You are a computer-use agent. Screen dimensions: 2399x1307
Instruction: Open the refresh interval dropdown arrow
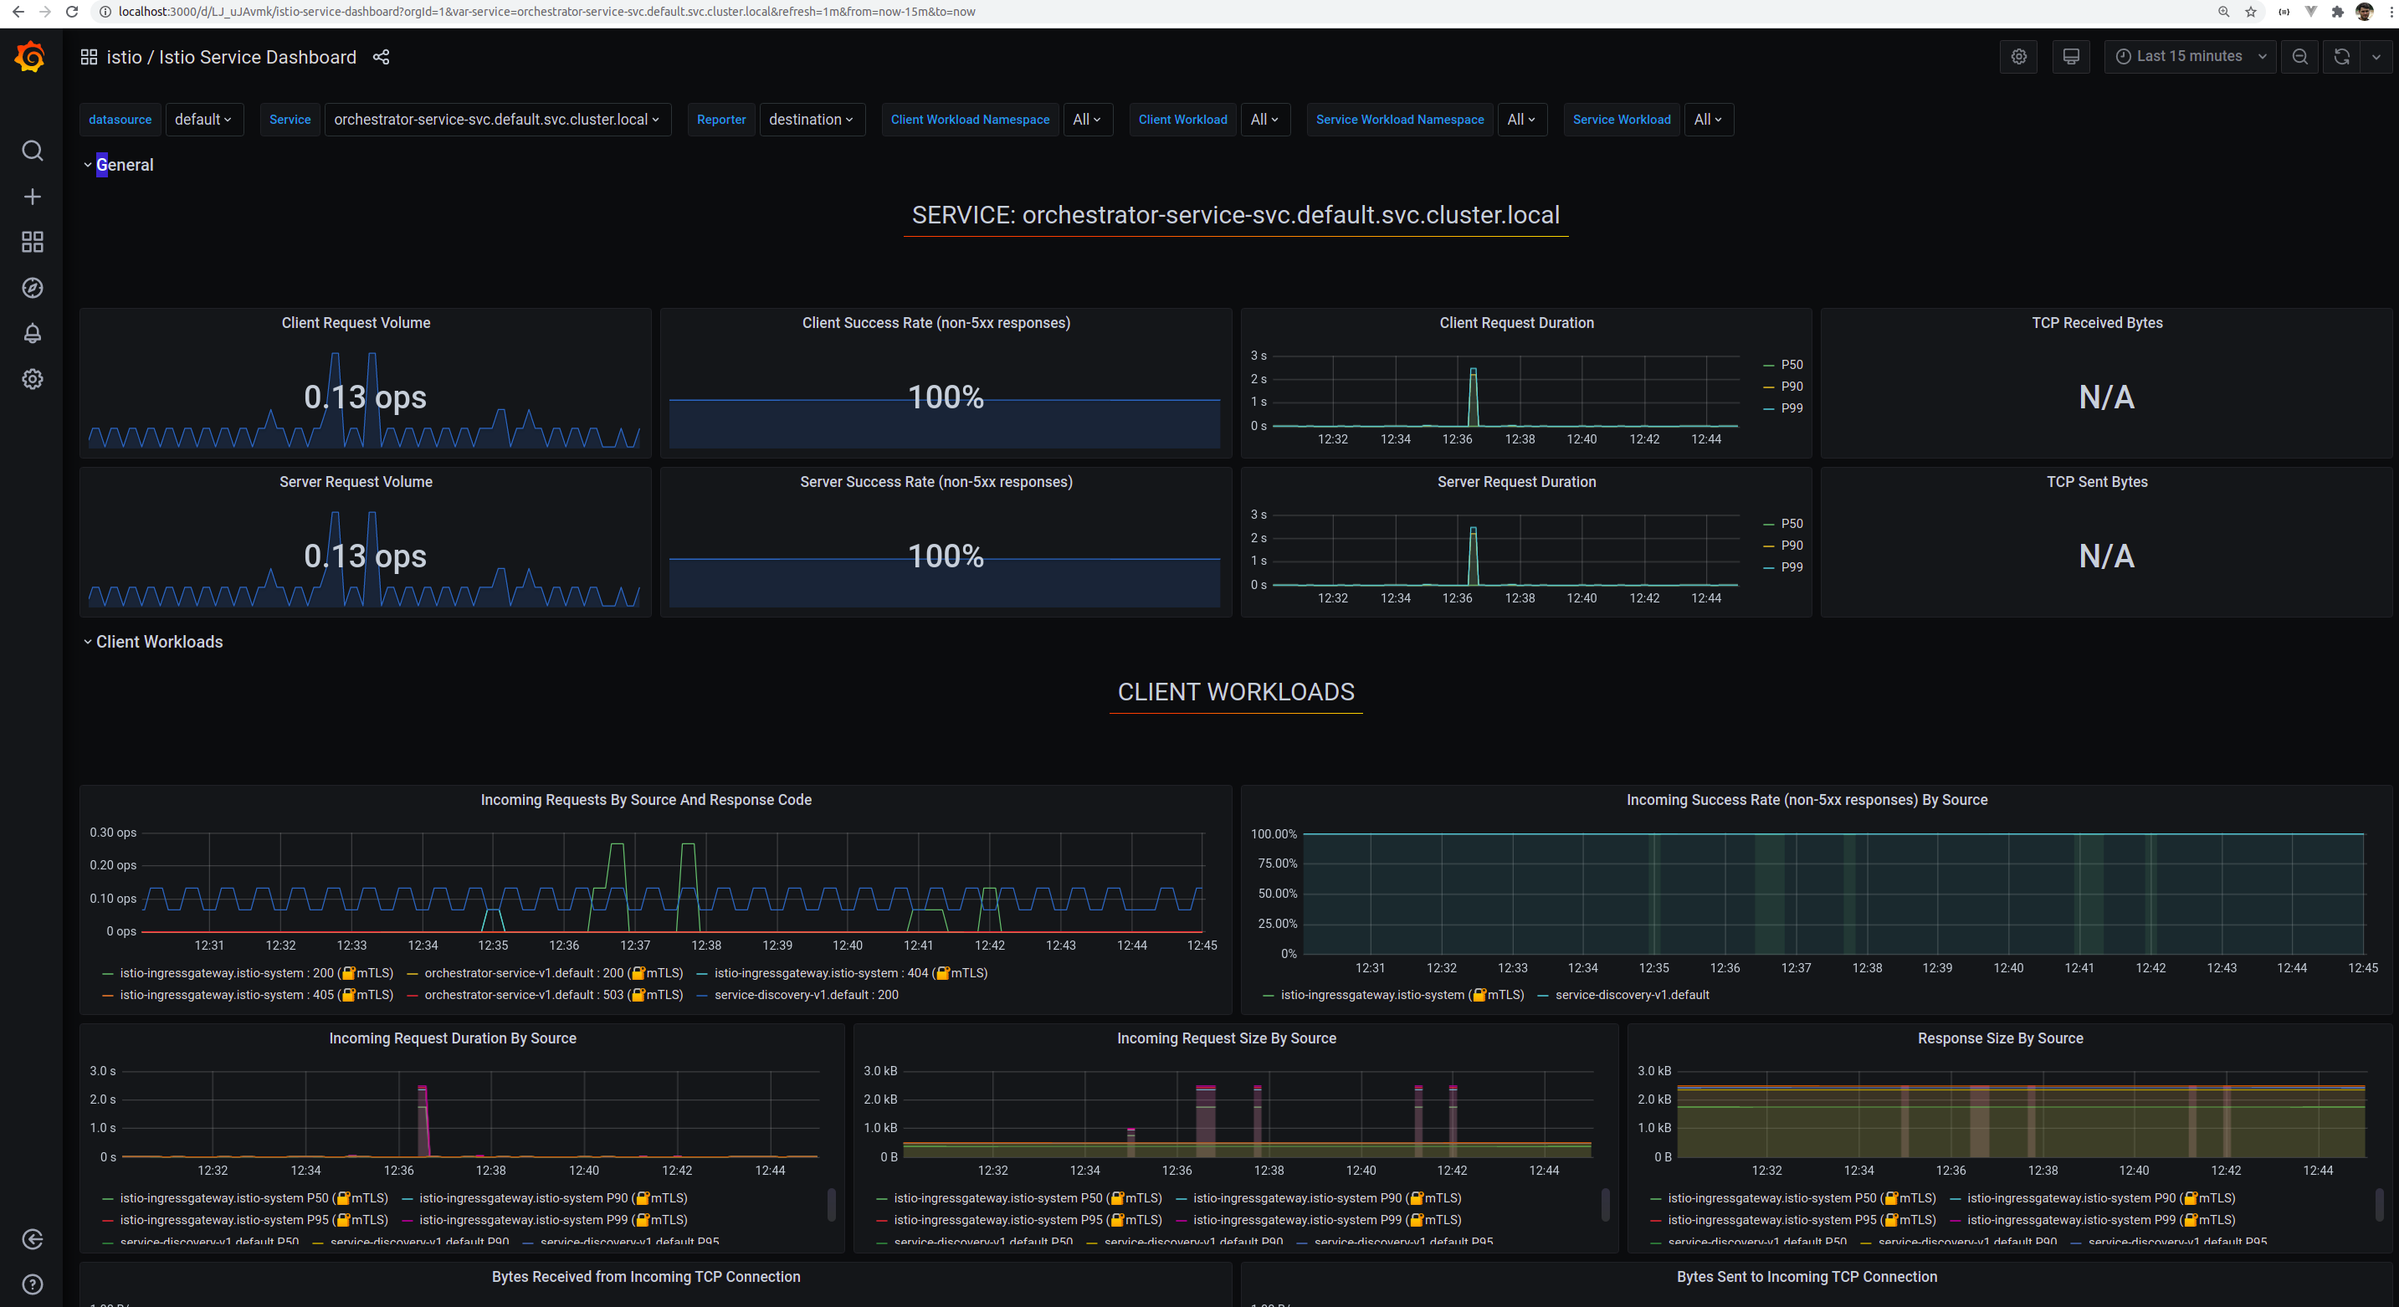coord(2376,57)
